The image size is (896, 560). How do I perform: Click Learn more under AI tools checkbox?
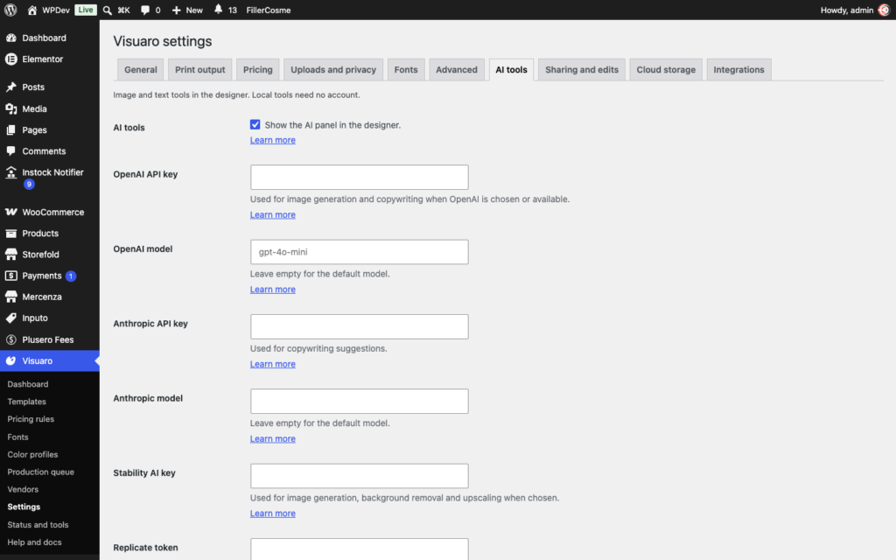click(x=273, y=140)
